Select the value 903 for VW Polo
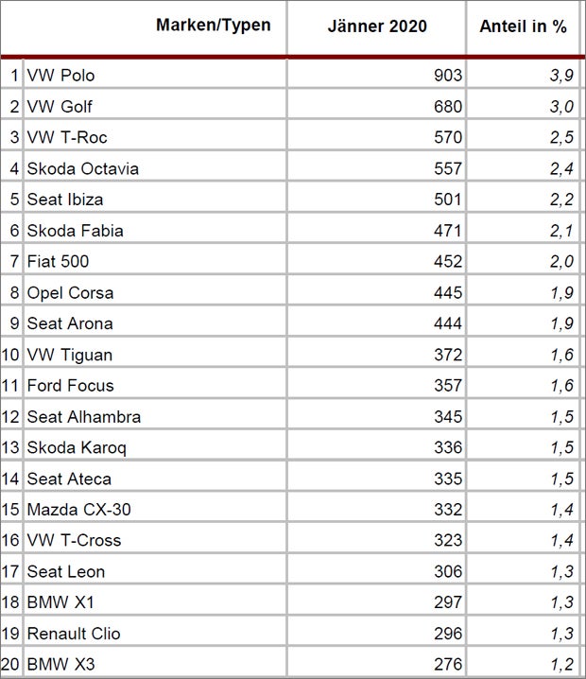This screenshot has height=679, width=586. point(448,76)
